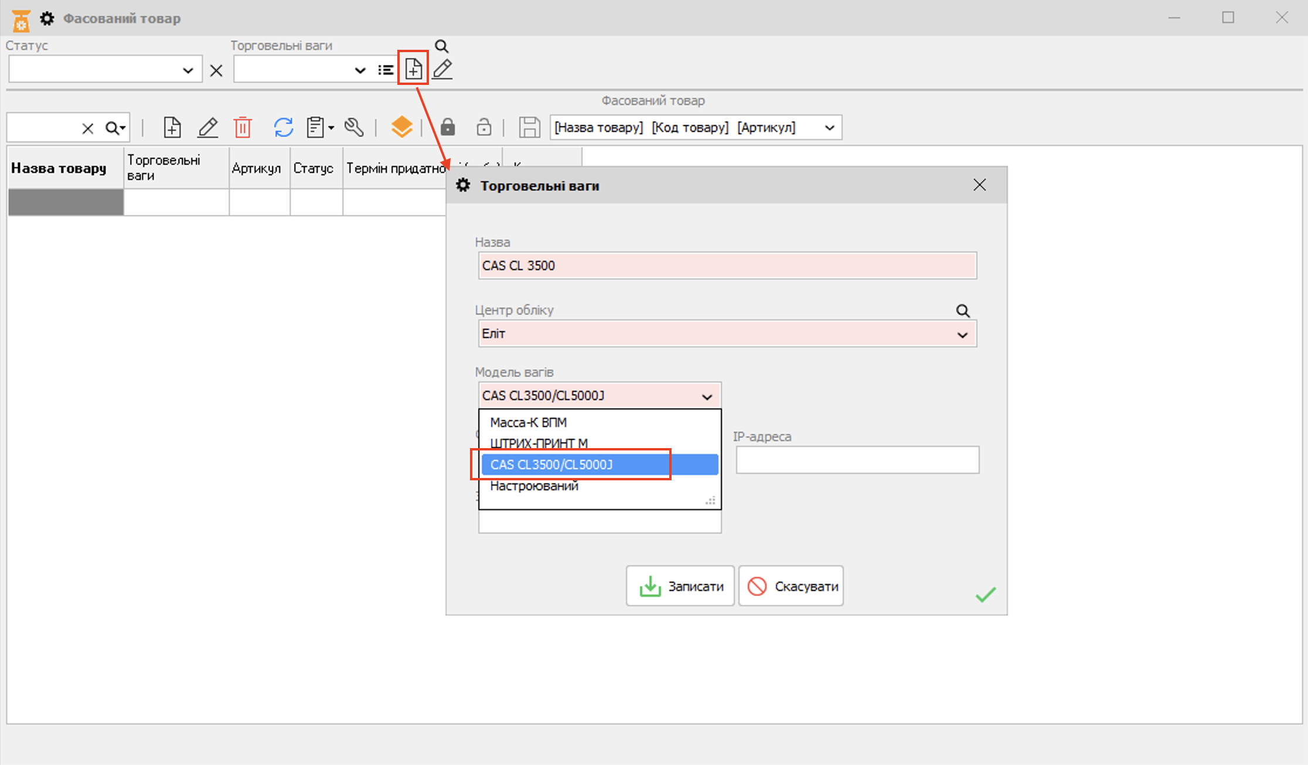Select ШТРИХ-ПРИНТ М scale model
The width and height of the screenshot is (1308, 765).
[539, 443]
